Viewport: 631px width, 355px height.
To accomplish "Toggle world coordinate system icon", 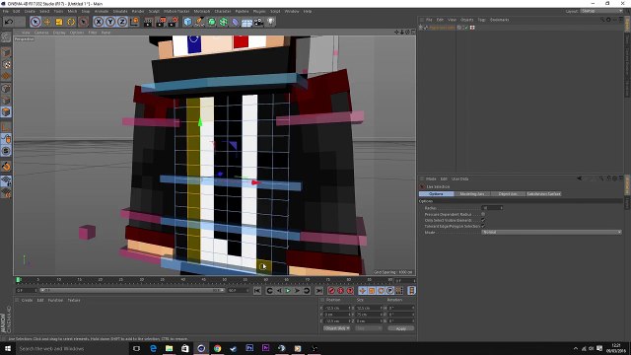I will pos(134,22).
